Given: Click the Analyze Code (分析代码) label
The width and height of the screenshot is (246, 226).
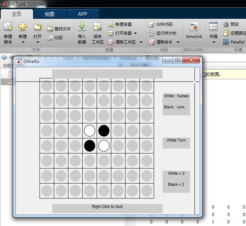Looking at the screenshot, I should pyautogui.click(x=164, y=24).
